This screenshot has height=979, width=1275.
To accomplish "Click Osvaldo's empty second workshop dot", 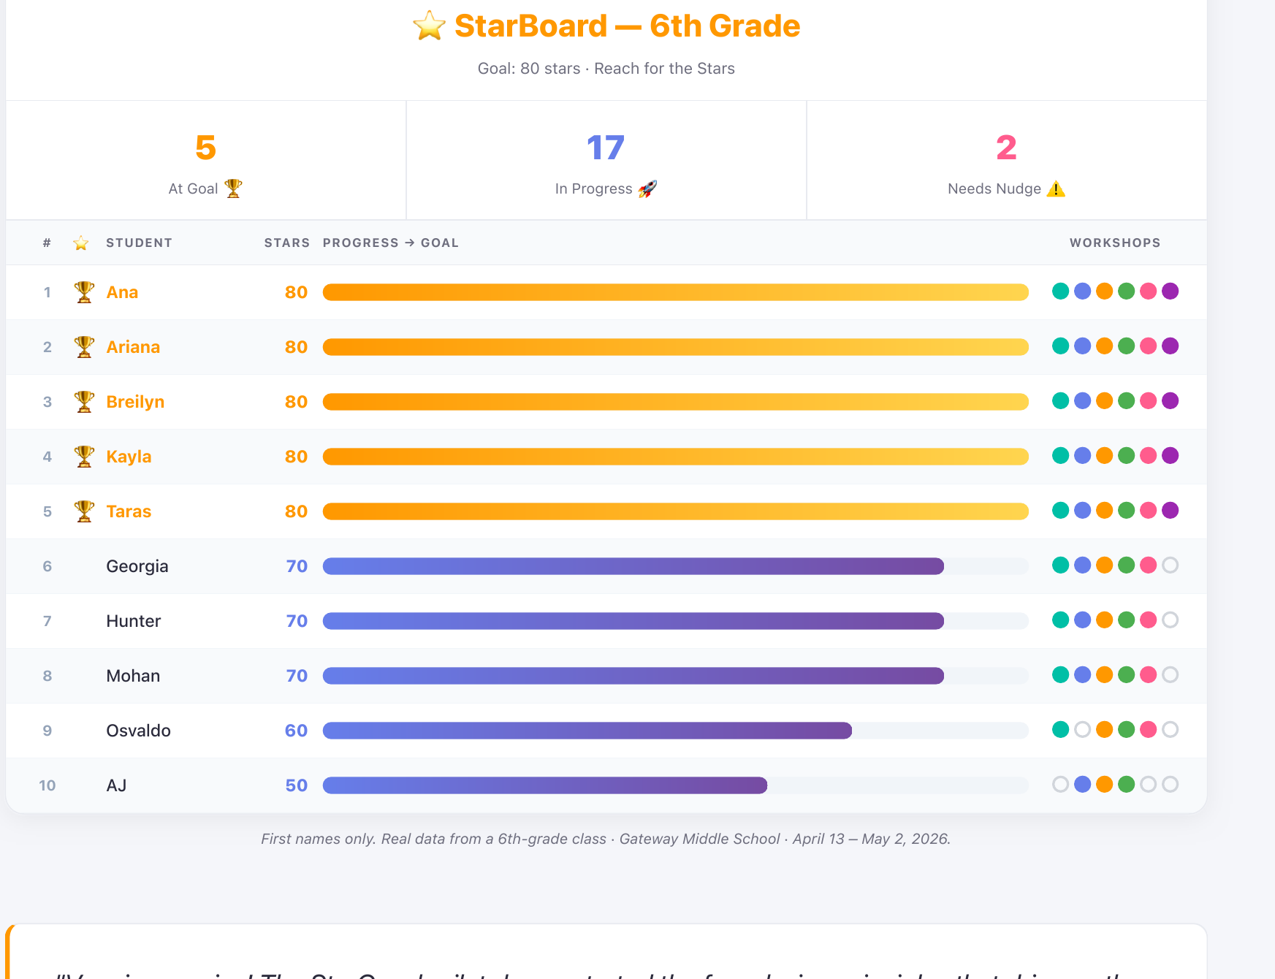I will point(1083,729).
